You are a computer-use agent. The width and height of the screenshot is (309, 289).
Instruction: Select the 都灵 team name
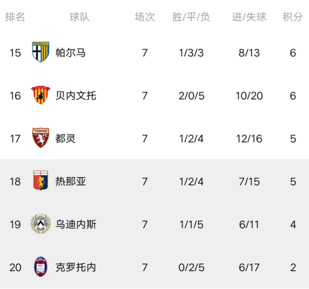pos(66,138)
